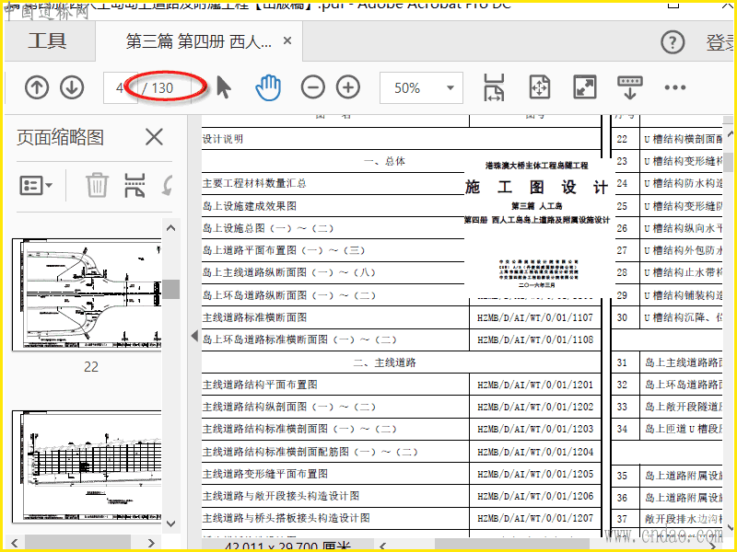Collapse the navigation pane triangle
737x552 pixels.
point(194,336)
